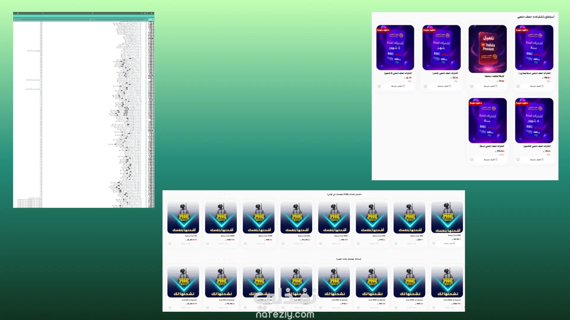The width and height of the screenshot is (570, 320).
Task: Click refresh icon in spreadsheet top bar
Action: tap(145, 13)
